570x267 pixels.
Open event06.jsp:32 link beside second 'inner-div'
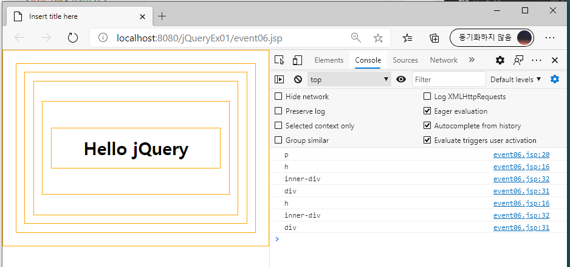(x=521, y=215)
